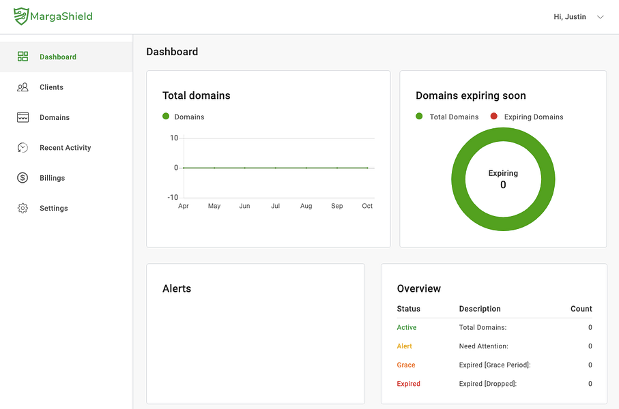The image size is (619, 409).
Task: Open Clients via the people icon
Action: pyautogui.click(x=23, y=87)
